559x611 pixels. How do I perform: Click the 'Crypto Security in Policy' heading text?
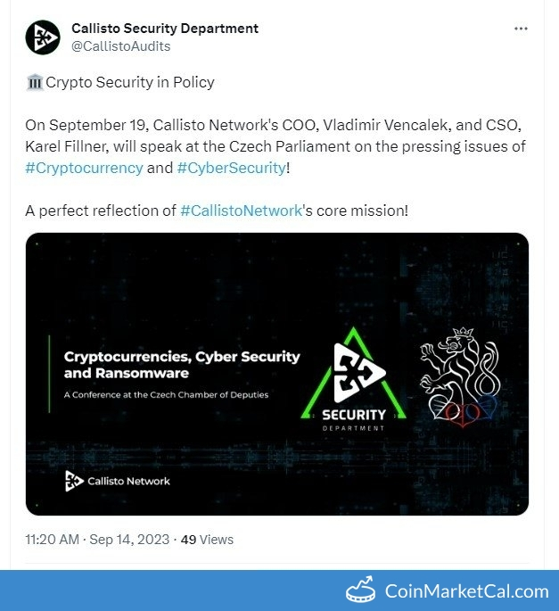coord(130,83)
